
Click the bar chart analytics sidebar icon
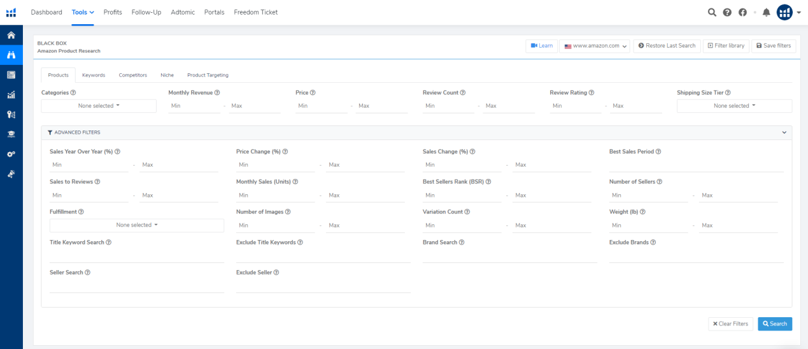click(11, 94)
